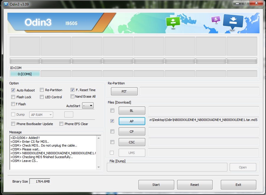This screenshot has height=195, width=266.
Task: Click the I9505 model label in banner
Action: [x=71, y=23]
